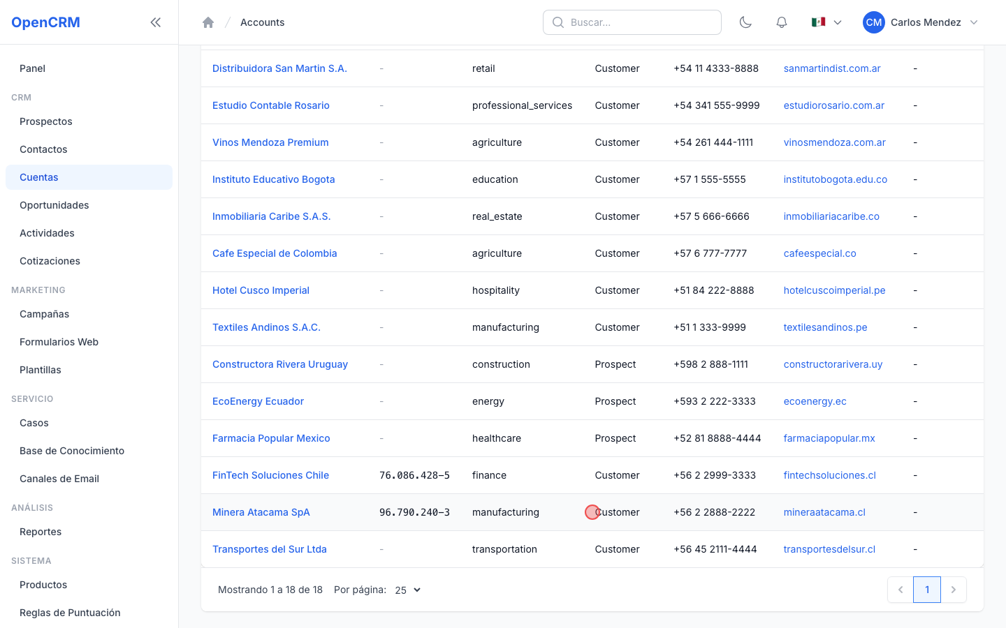Screen dimensions: 1006x628
Task: Click phone +57 1 555-5555 cell
Action: click(710, 179)
